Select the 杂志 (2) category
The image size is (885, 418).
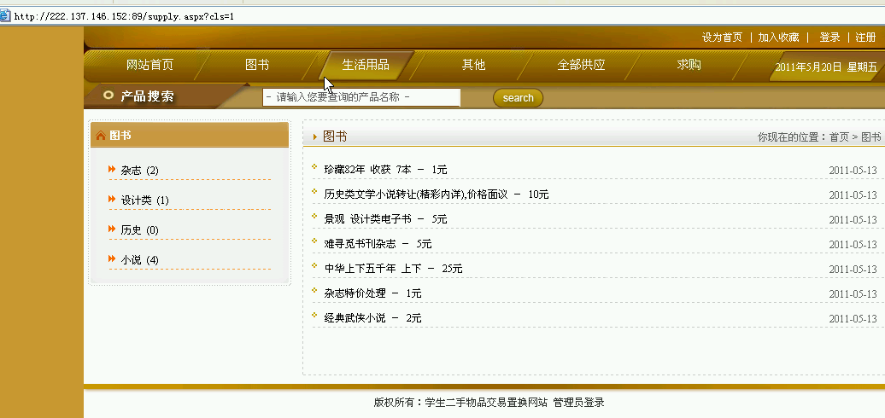point(139,170)
